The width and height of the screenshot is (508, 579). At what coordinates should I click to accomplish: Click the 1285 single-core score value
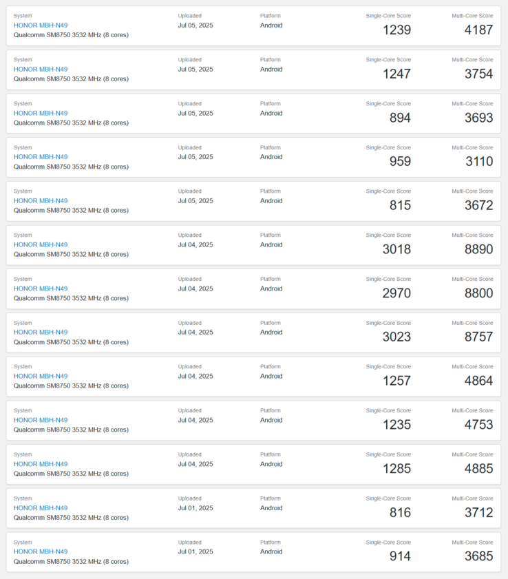tap(396, 469)
